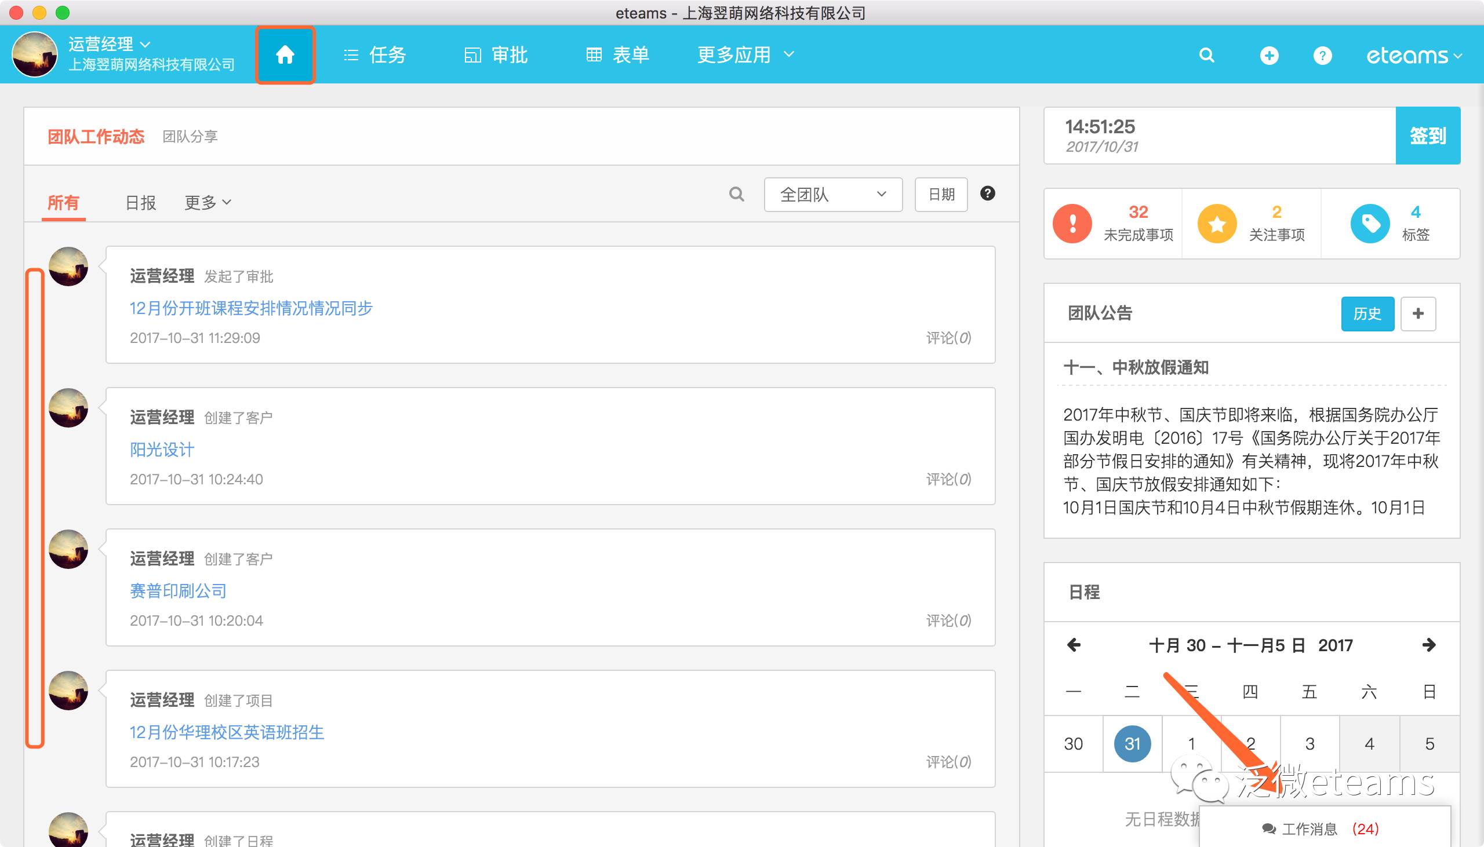Open 未完成事项 red alert icon
Viewport: 1484px width, 847px height.
[1072, 224]
